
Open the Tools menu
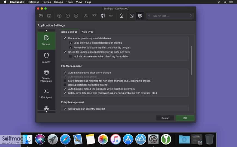click(x=69, y=2)
